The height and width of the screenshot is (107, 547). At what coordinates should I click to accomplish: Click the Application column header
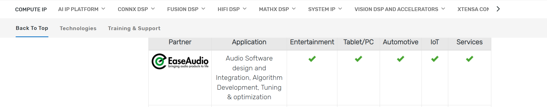(249, 42)
